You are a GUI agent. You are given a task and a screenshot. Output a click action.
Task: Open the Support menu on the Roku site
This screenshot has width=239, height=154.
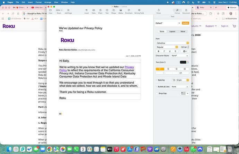pos(211,26)
